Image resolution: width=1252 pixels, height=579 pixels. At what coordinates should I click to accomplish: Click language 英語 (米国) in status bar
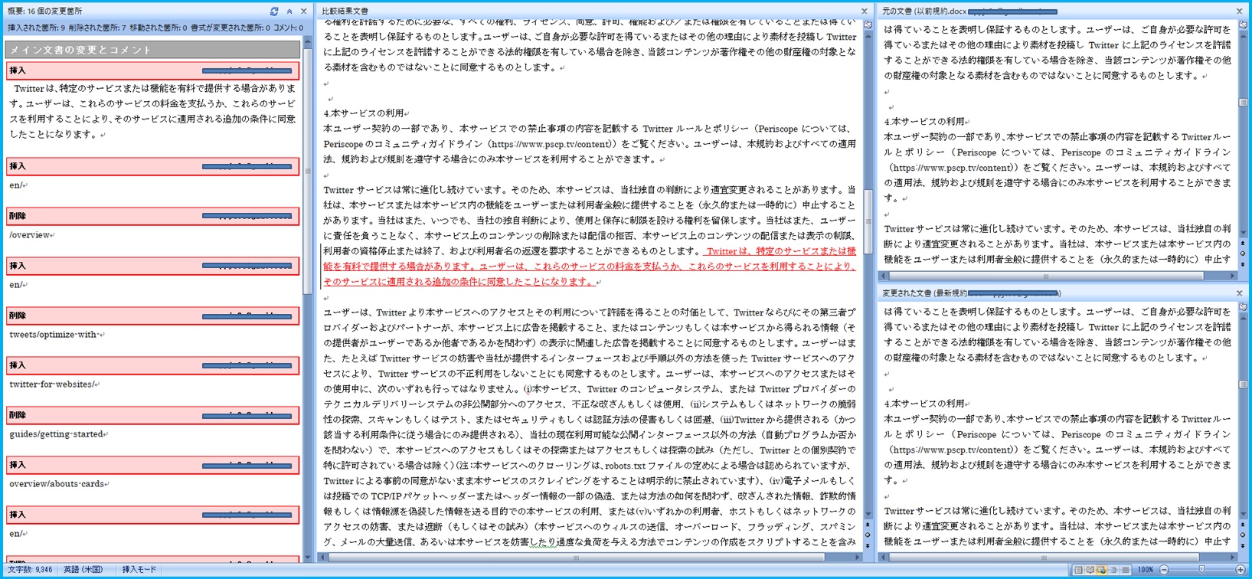83,570
